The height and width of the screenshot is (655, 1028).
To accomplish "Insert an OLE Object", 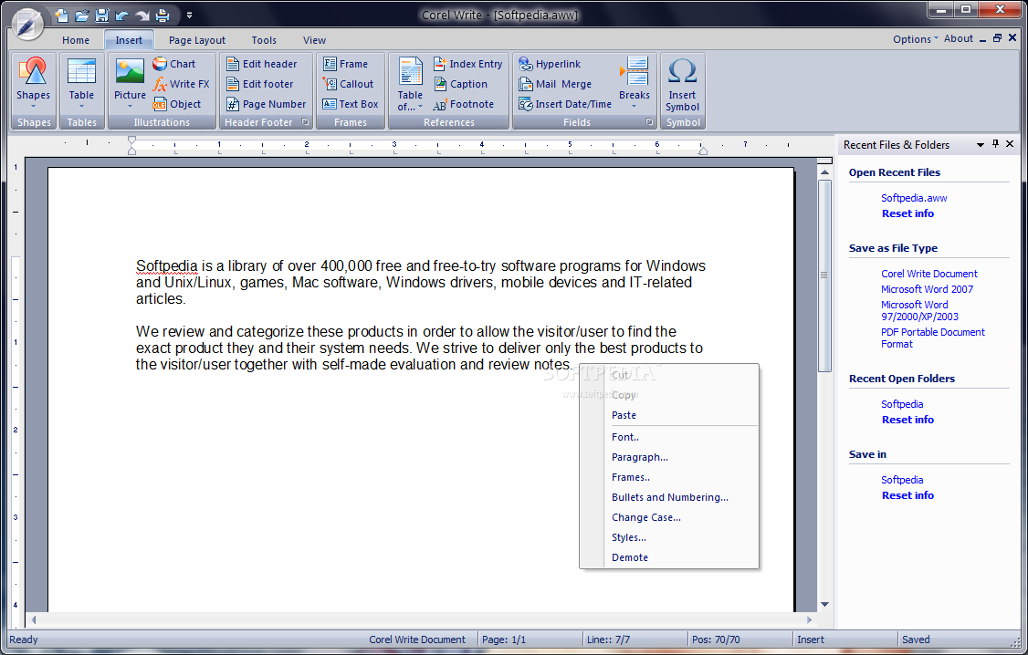I will coord(177,104).
